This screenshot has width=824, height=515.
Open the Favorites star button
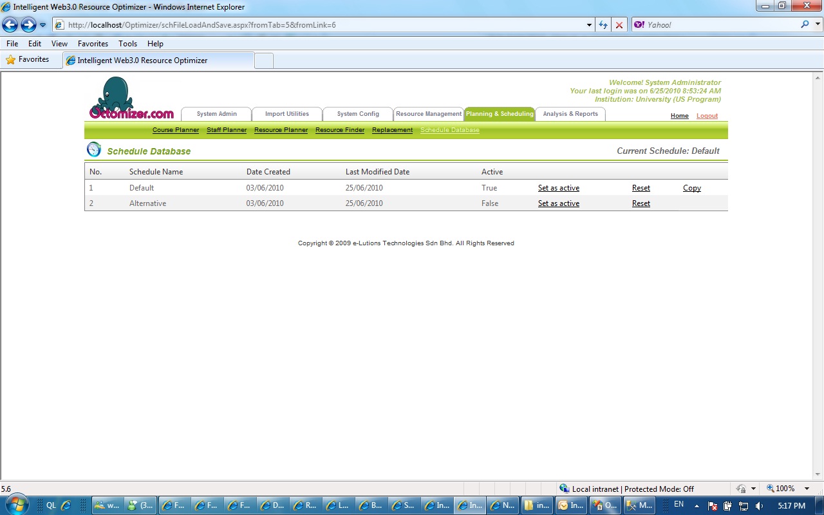point(28,60)
